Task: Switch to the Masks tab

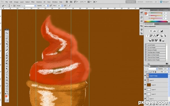Action: click(157, 24)
